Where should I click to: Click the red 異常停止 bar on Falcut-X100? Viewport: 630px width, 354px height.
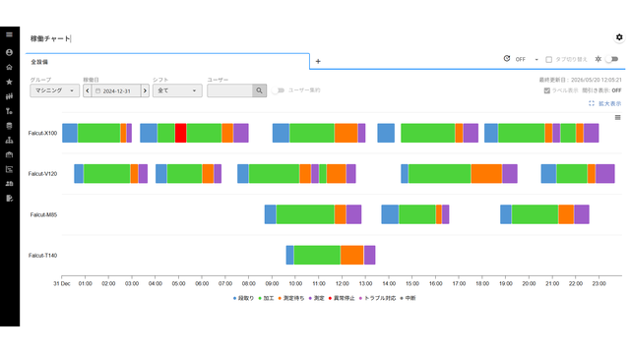point(180,133)
